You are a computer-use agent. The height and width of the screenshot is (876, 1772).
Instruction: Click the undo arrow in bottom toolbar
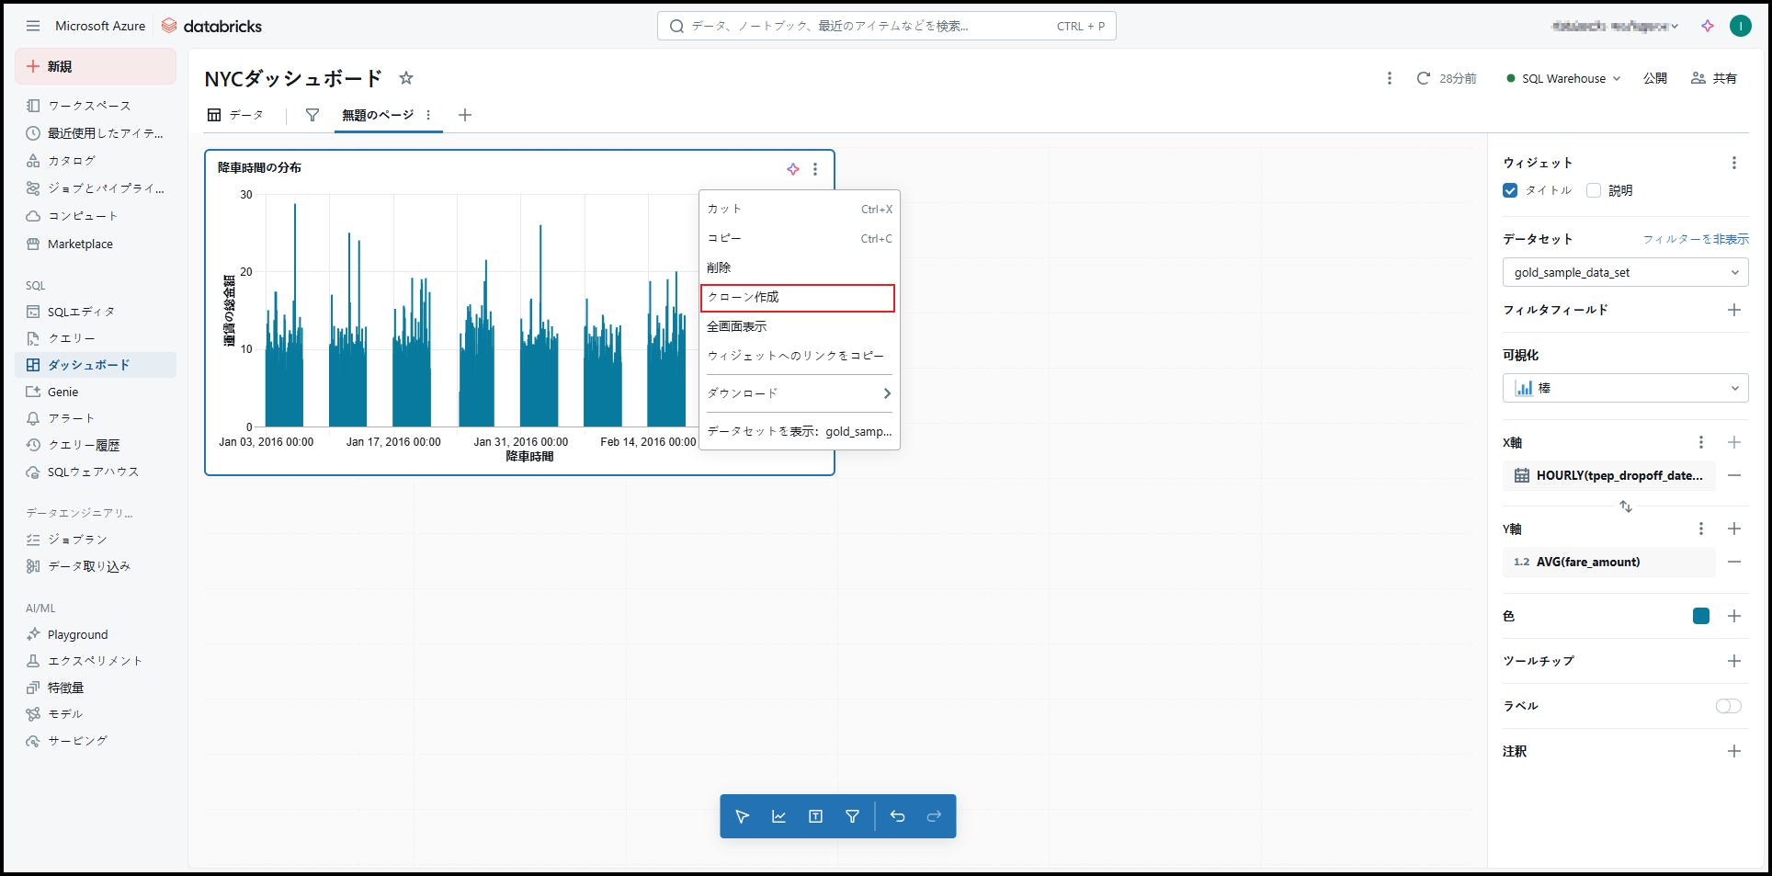pos(897,816)
